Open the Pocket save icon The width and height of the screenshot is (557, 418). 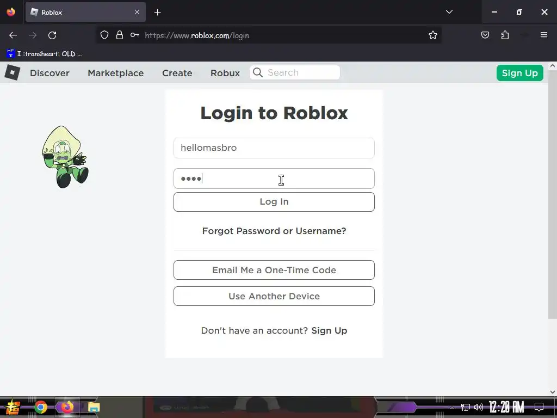485,35
